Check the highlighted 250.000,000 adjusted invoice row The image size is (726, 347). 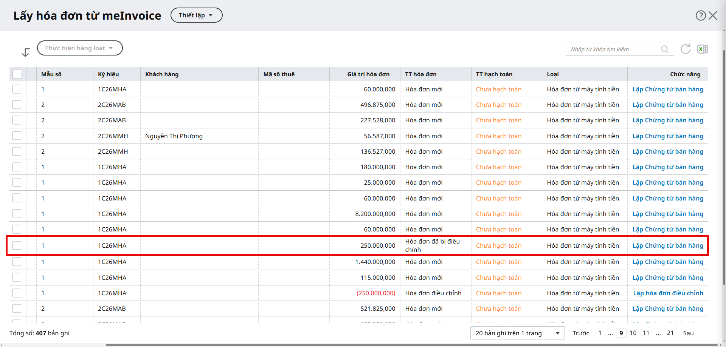(x=17, y=245)
